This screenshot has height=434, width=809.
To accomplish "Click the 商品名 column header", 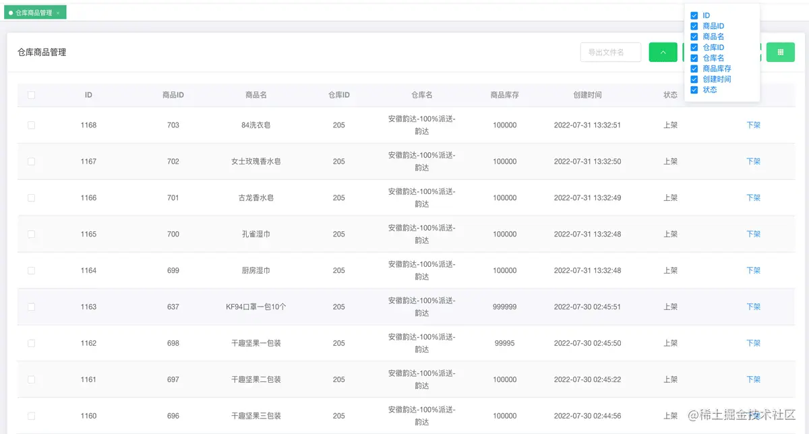I will click(x=256, y=95).
